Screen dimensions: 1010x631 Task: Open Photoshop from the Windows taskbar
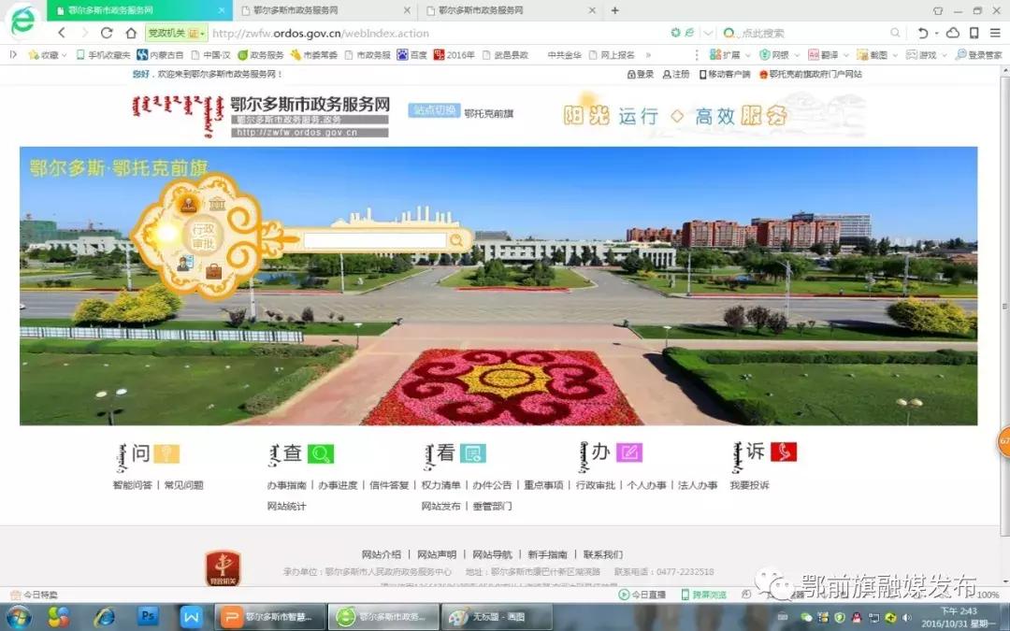148,617
